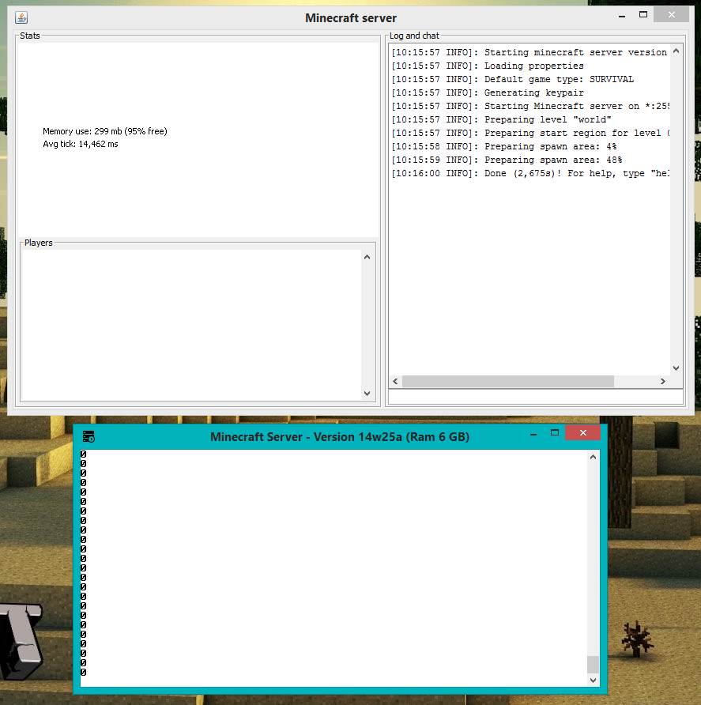Minimize the Minecraft server window
This screenshot has width=701, height=705.
pos(622,16)
